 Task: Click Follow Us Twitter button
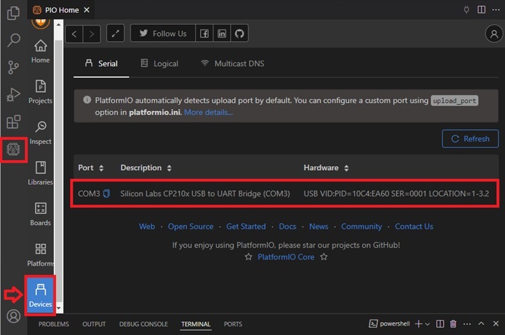click(163, 34)
